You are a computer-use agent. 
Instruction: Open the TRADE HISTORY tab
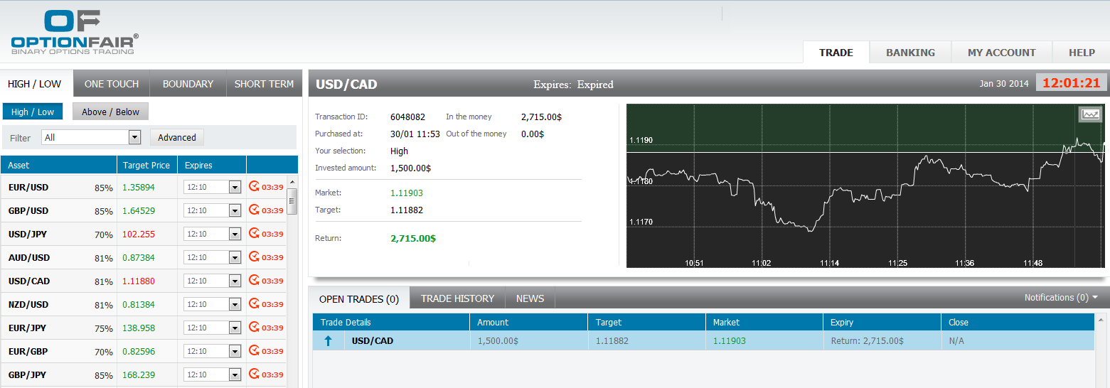point(457,298)
